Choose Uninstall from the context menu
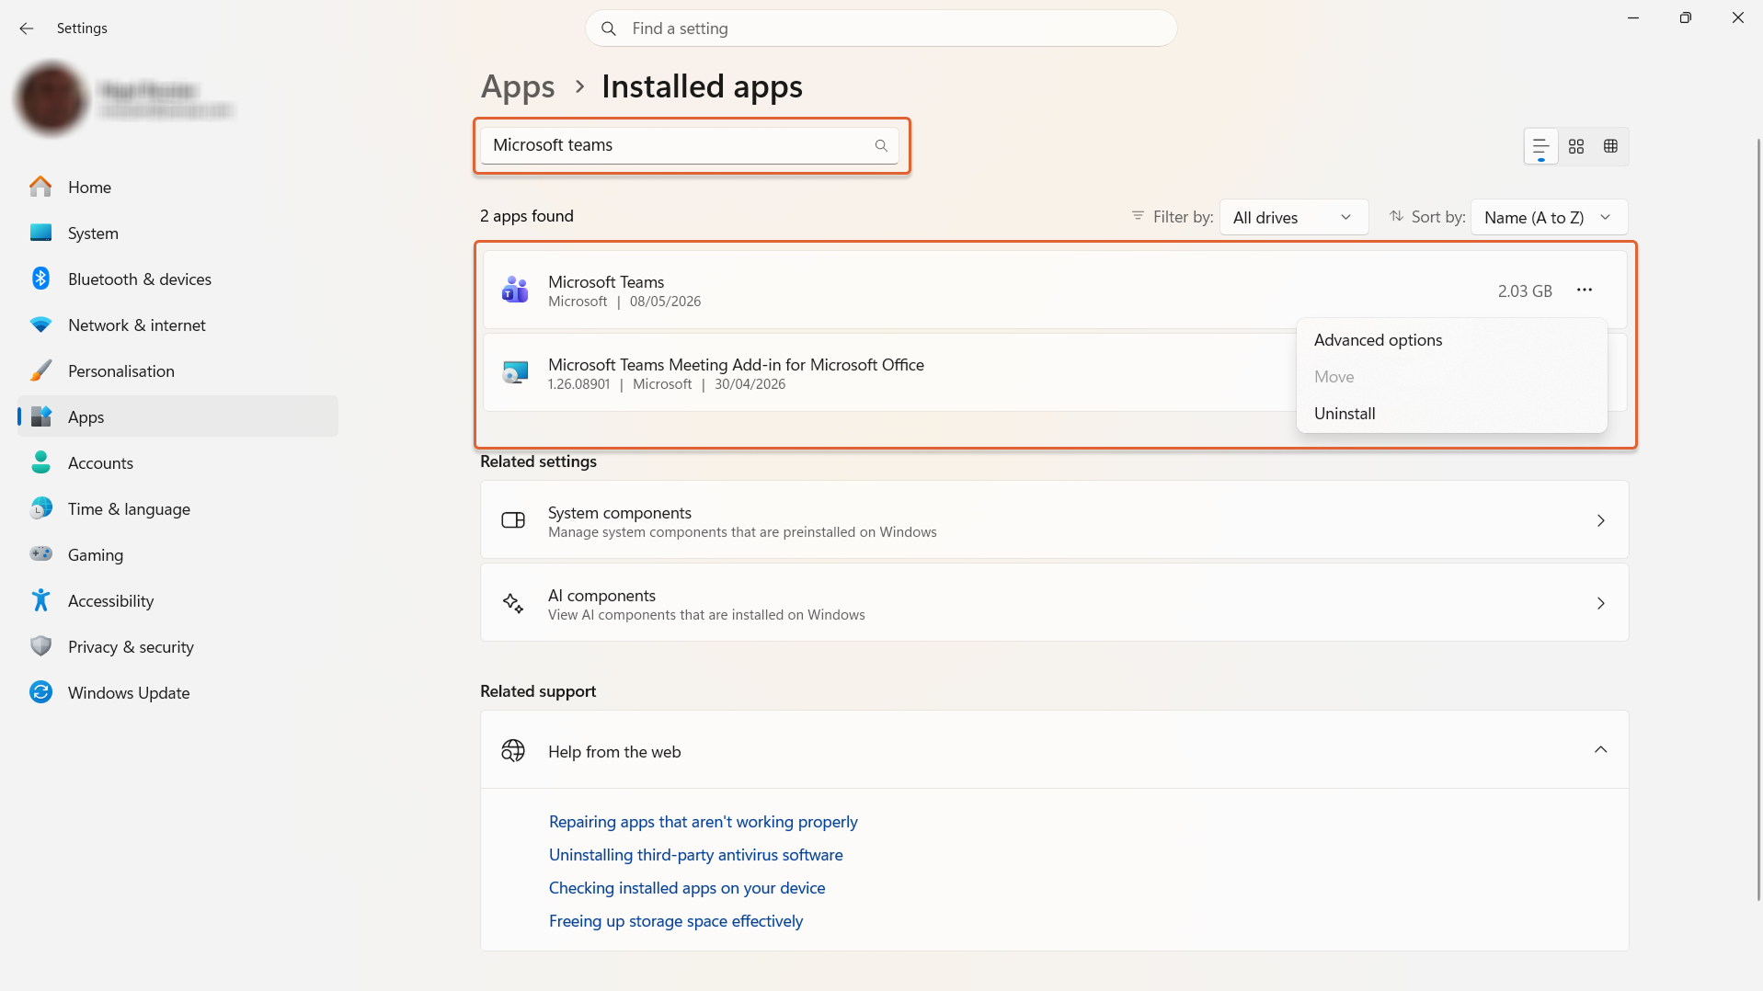The width and height of the screenshot is (1763, 991). [x=1451, y=414]
